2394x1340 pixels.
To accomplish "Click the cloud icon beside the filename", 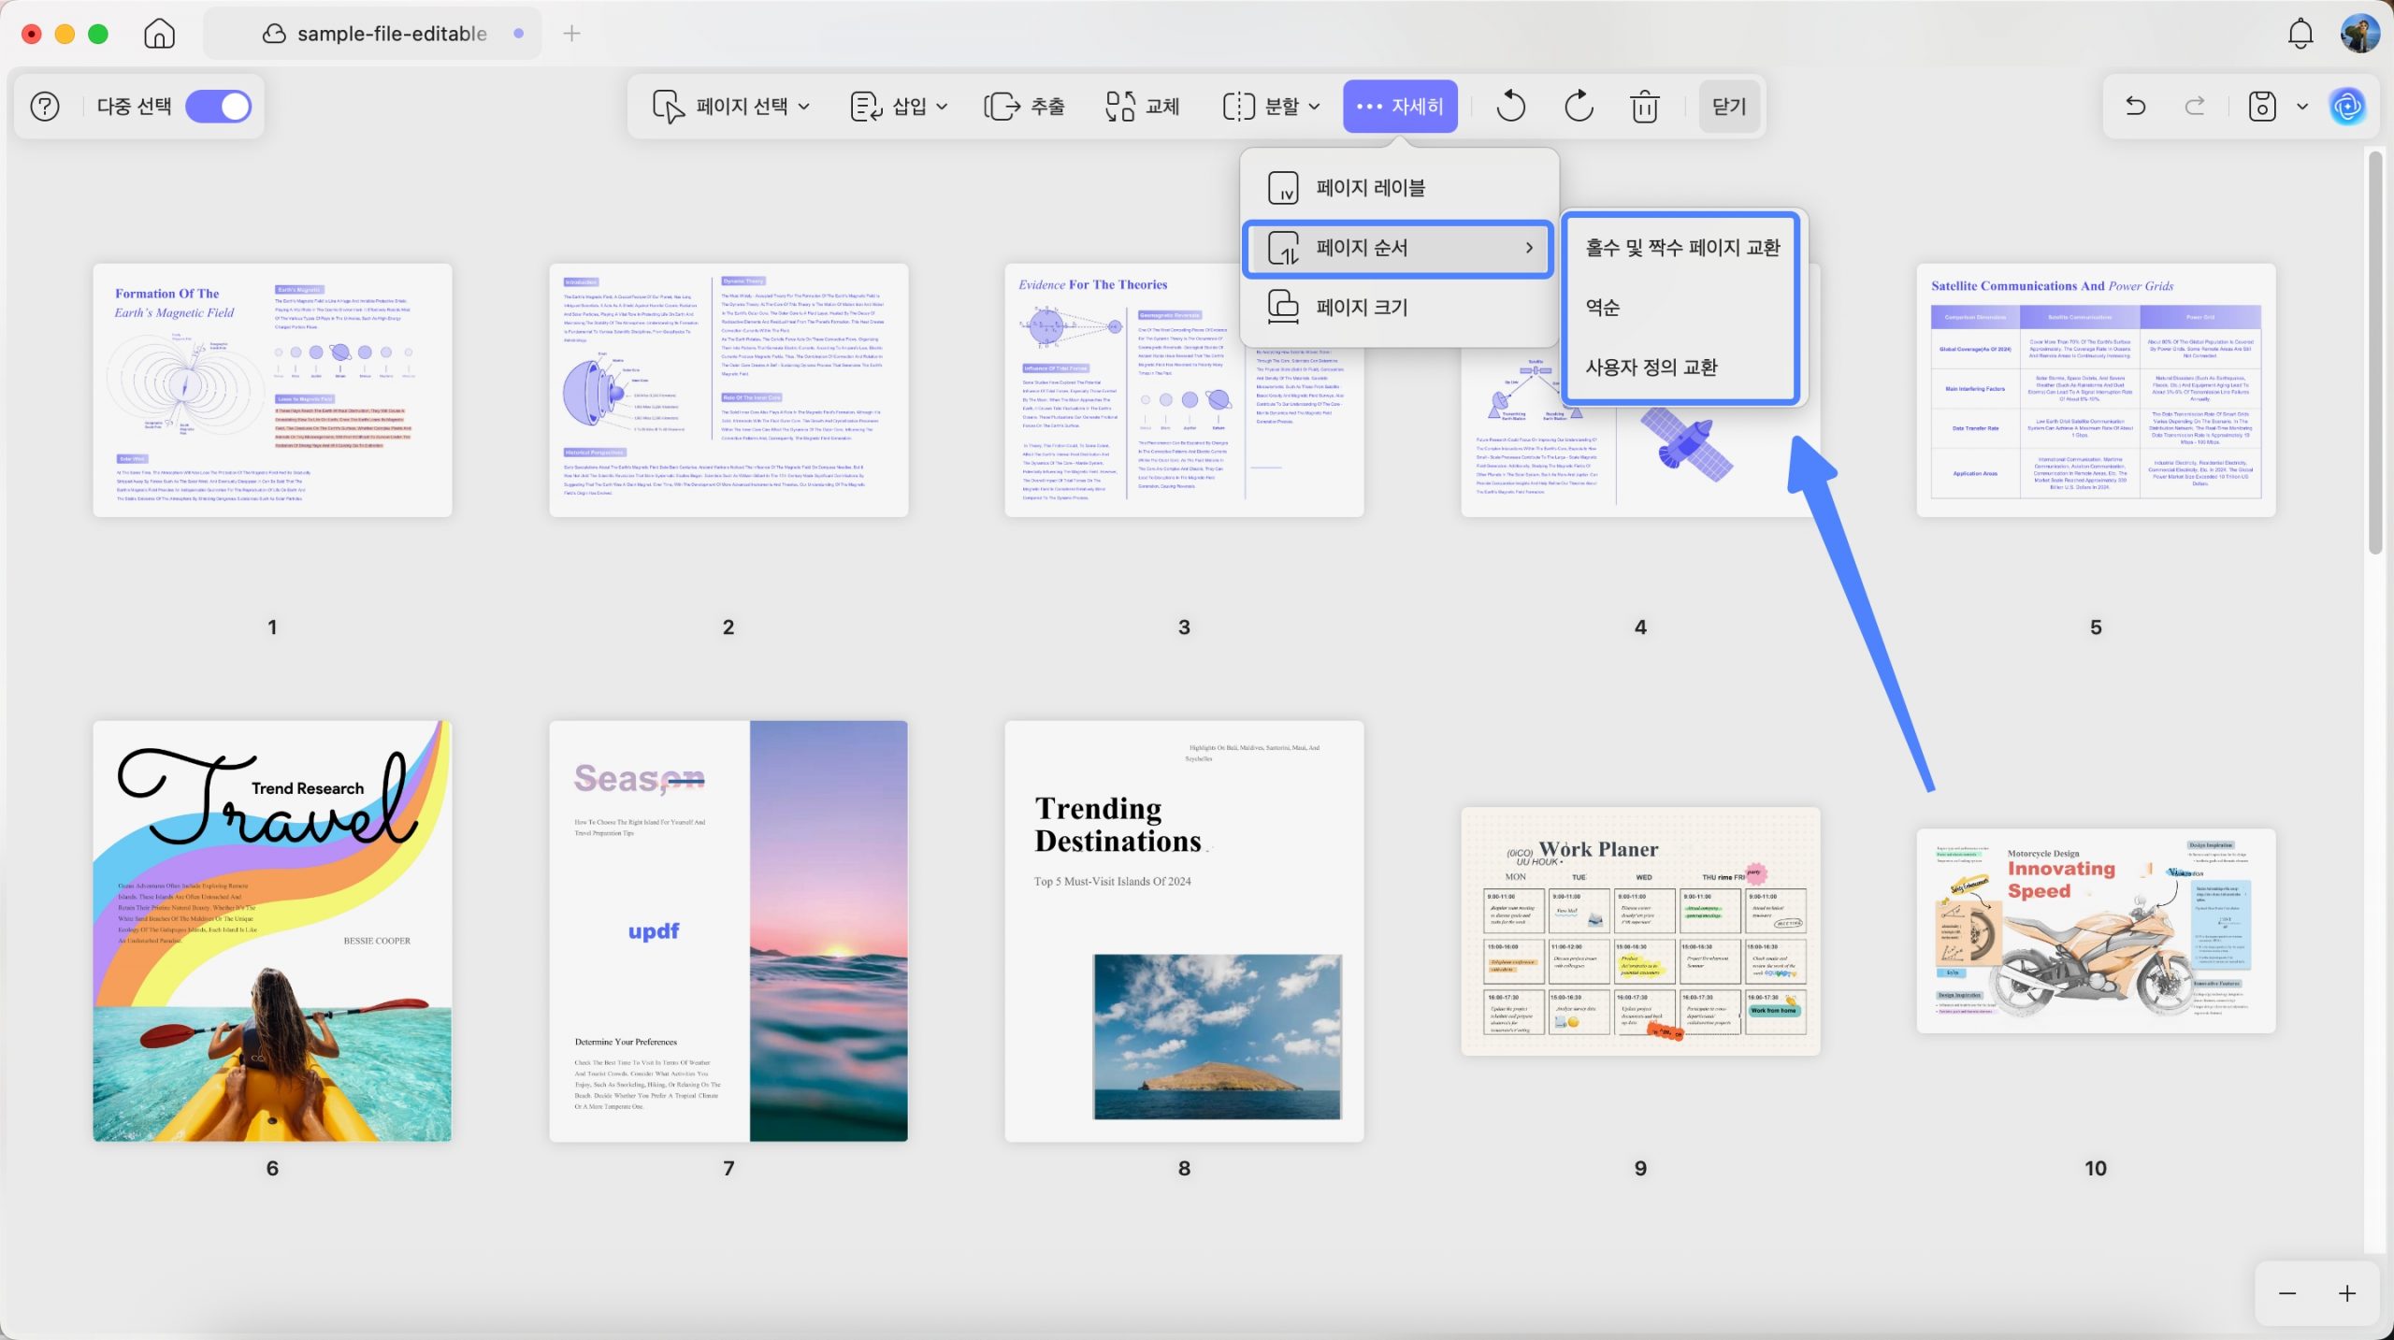I will pyautogui.click(x=273, y=34).
